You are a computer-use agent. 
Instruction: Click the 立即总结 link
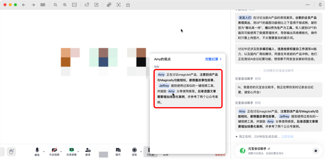287,137
